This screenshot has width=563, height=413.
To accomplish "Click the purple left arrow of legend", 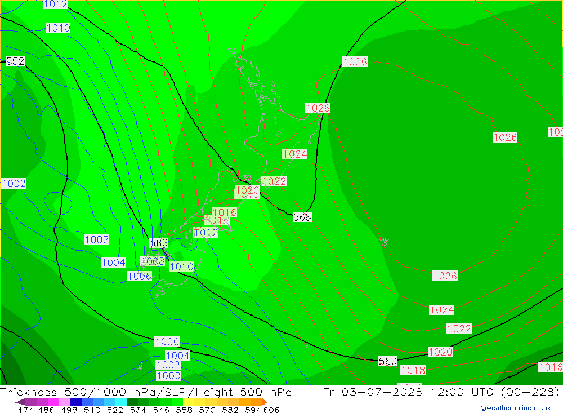I will pyautogui.click(x=20, y=402).
